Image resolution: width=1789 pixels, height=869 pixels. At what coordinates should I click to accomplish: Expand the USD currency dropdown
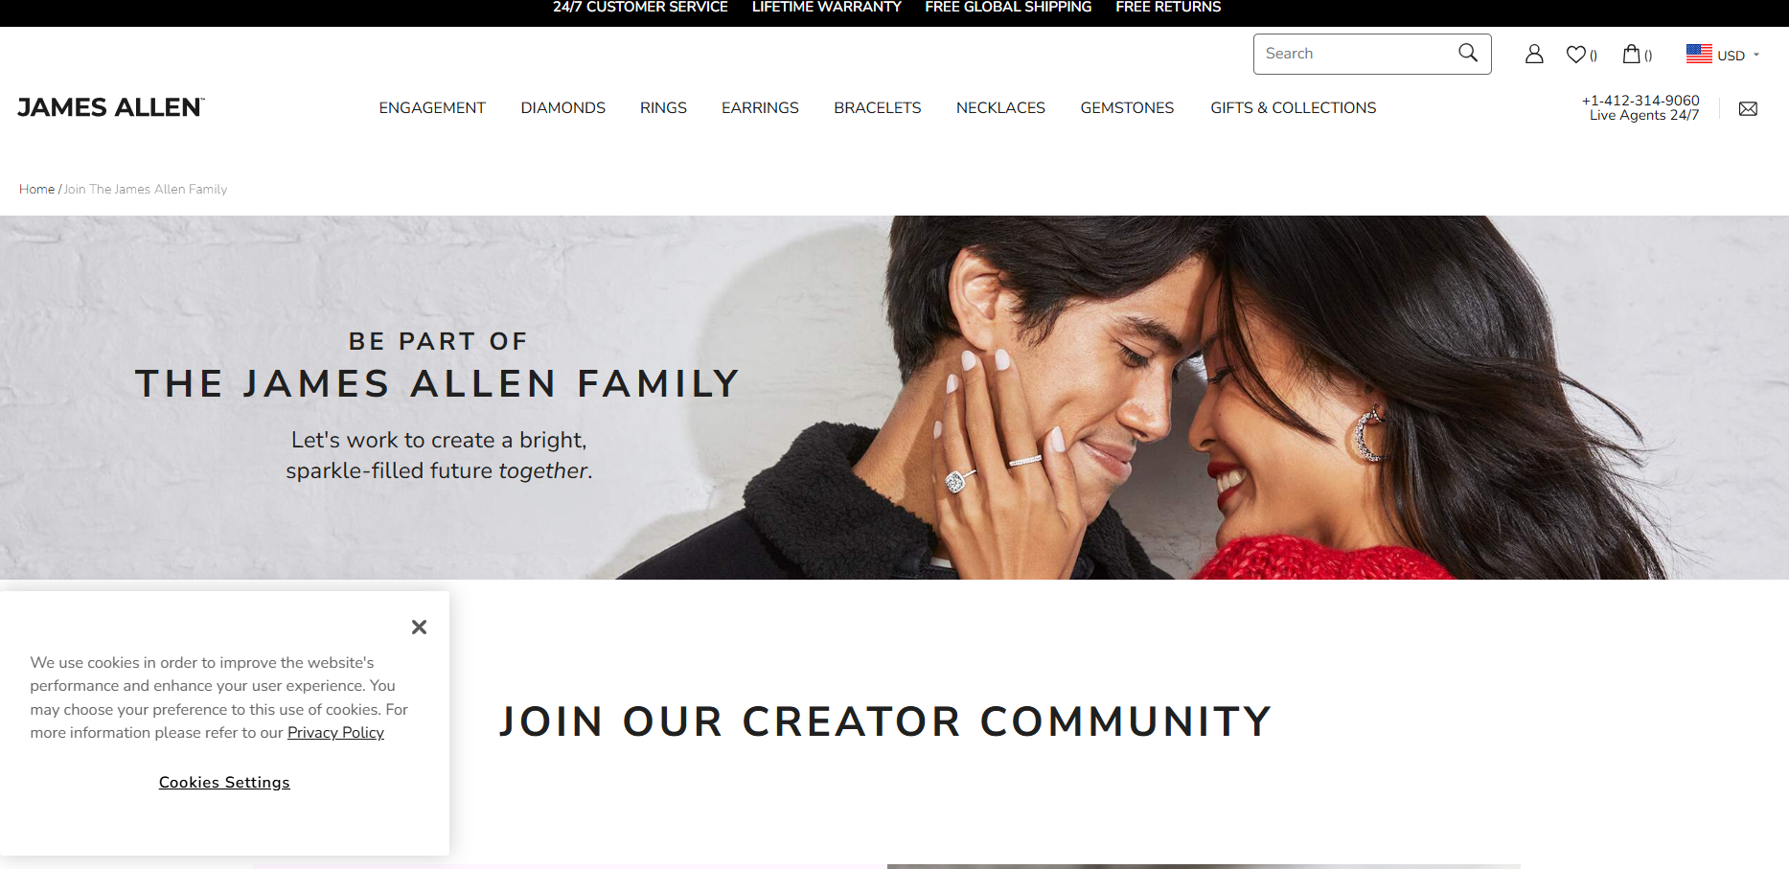[x=1739, y=55]
